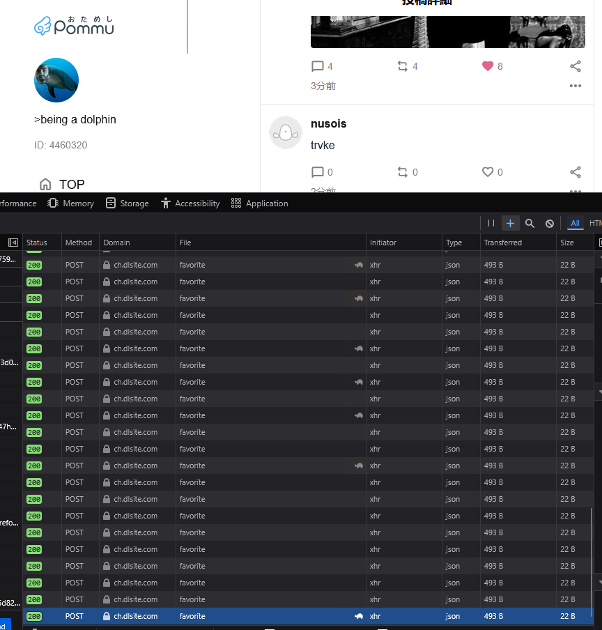Click the plus icon in the network toolbar
Viewport: 602px width, 630px height.
pyautogui.click(x=510, y=223)
